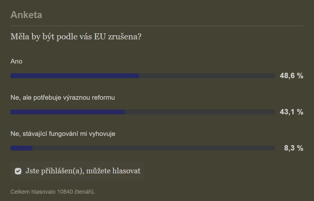Click the 48,6 % result value
This screenshot has height=201, width=314.
[291, 76]
